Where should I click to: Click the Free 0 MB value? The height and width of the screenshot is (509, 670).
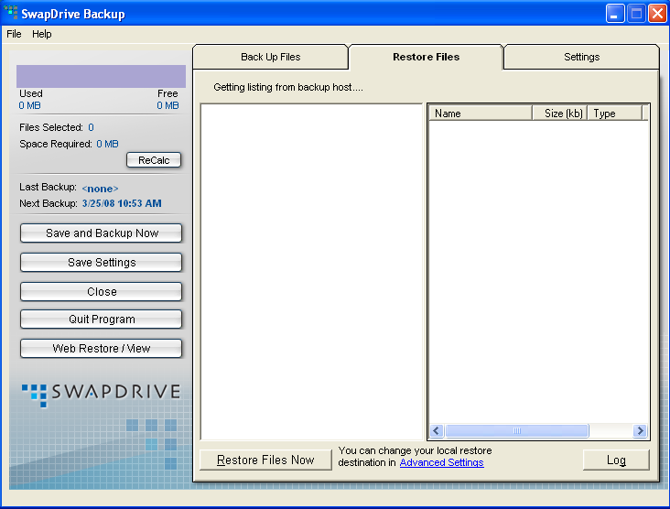pos(167,105)
